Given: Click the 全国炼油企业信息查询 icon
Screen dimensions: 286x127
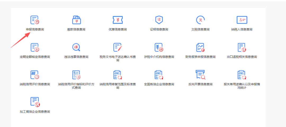Looking at the screenshot, I should 159,75.
